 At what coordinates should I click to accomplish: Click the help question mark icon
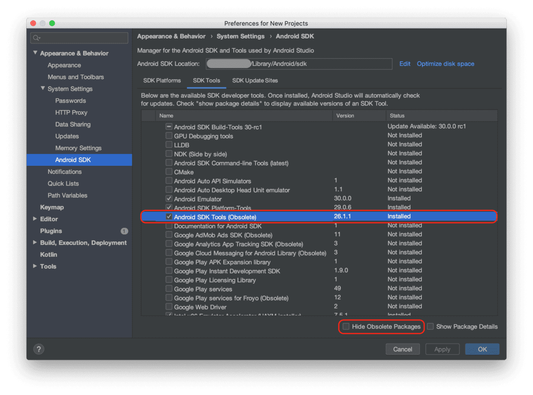(x=38, y=349)
